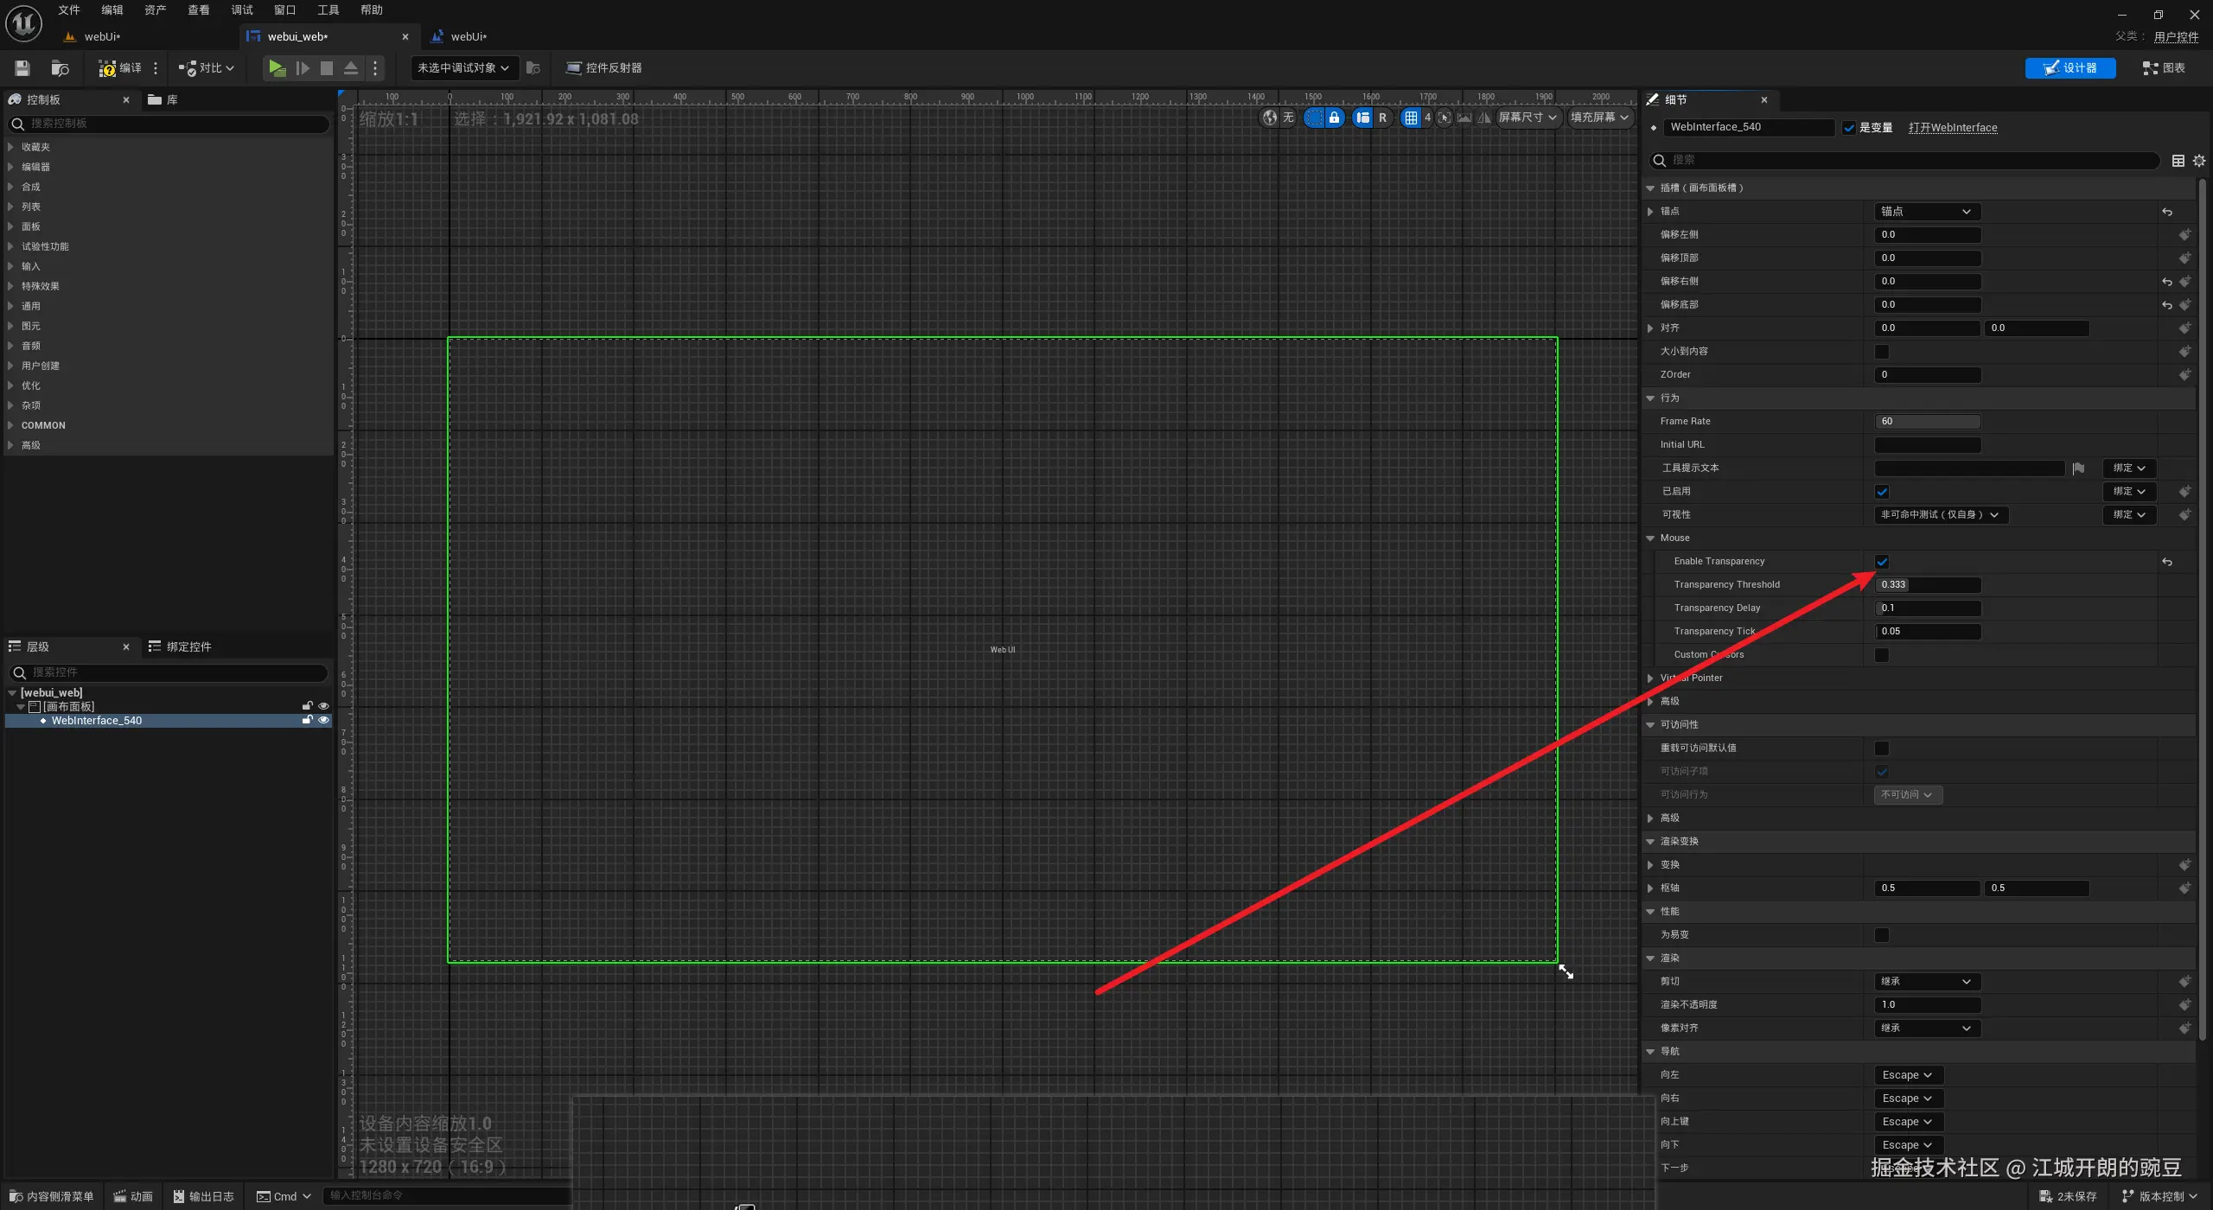This screenshot has height=1210, width=2213.
Task: Expand the Virtual Pointer section
Action: [1650, 678]
